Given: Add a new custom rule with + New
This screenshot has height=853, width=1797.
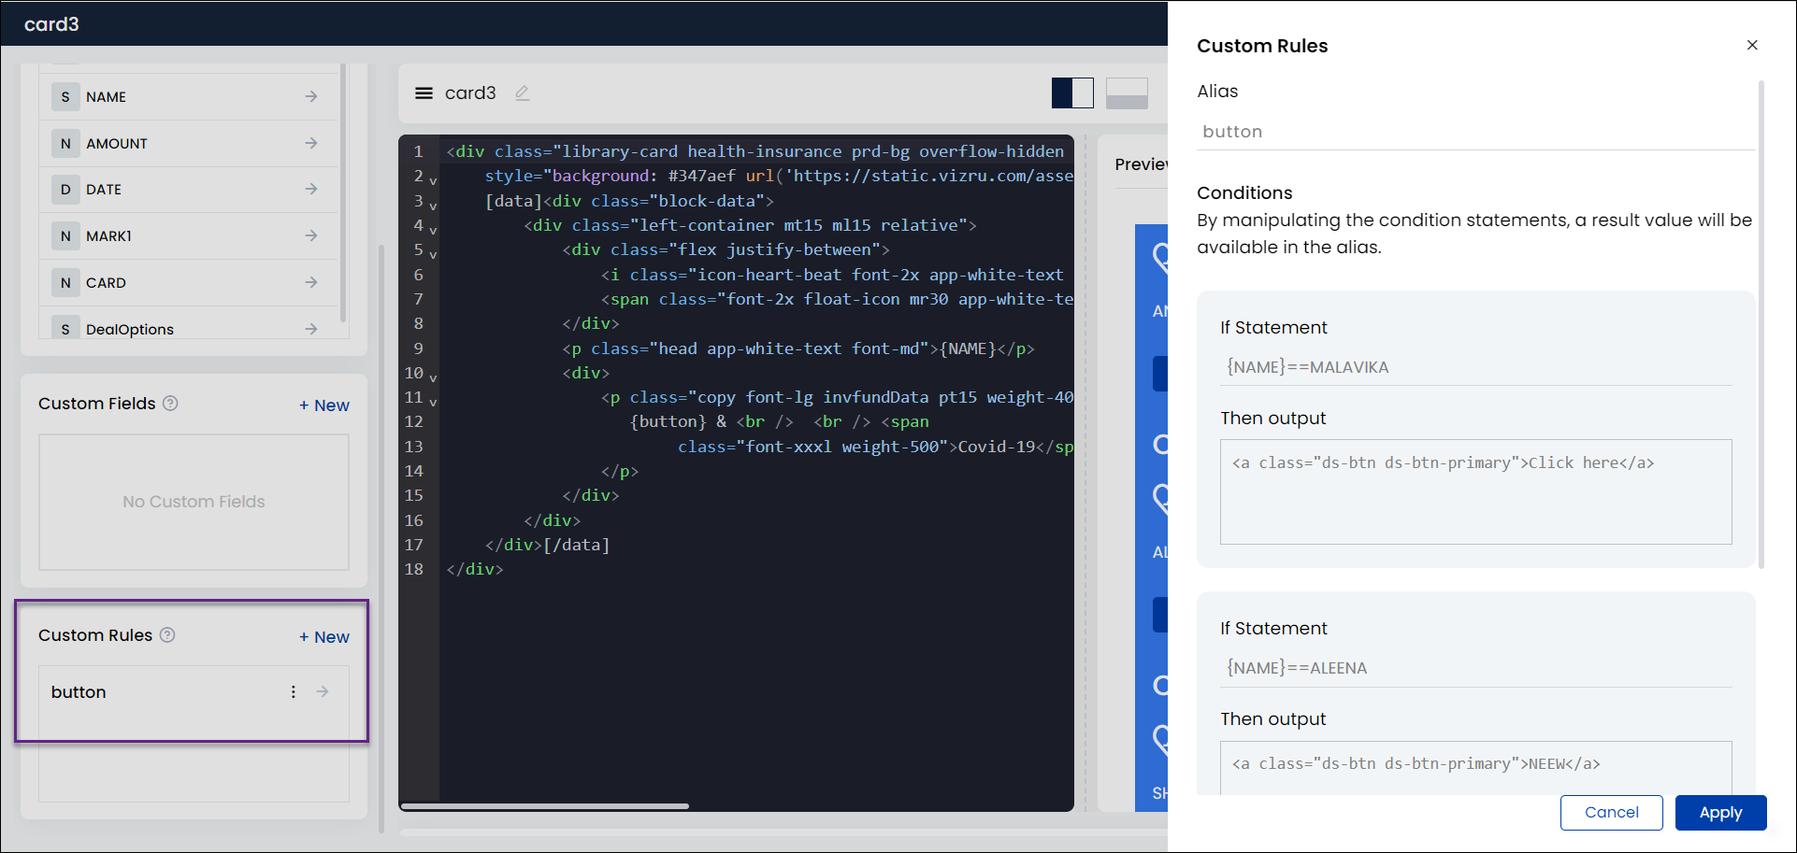Looking at the screenshot, I should pos(324,637).
